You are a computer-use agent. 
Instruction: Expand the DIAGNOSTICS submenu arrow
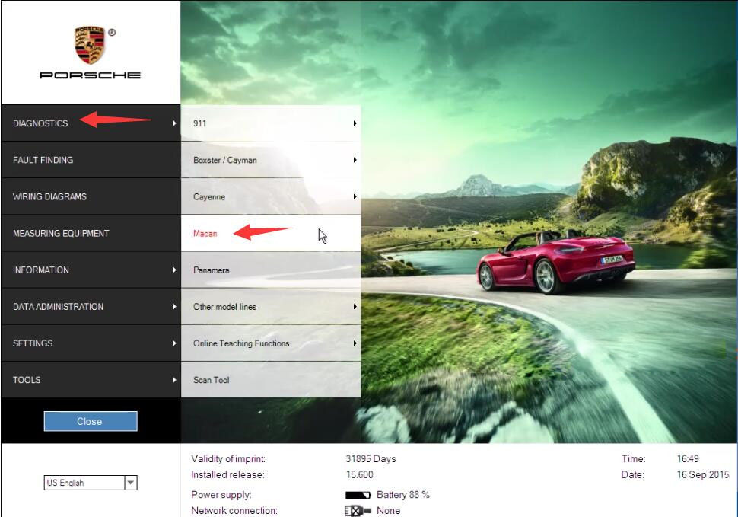pyautogui.click(x=174, y=123)
